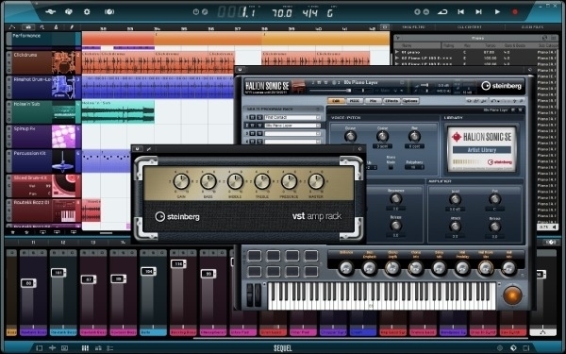Click the HALion Sonic SE Artist Library badge
The image size is (566, 354).
[x=481, y=149]
